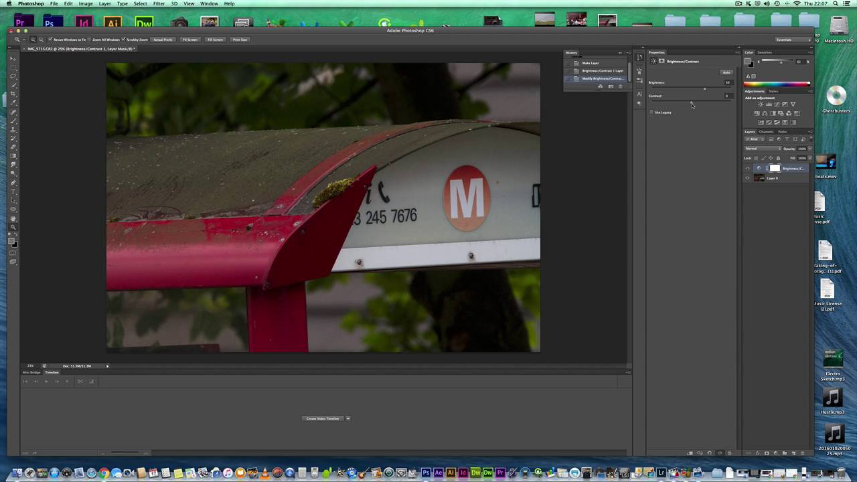Toggle Resize Windows to Fit checkbox
Screen dimensions: 857x482
pos(50,39)
